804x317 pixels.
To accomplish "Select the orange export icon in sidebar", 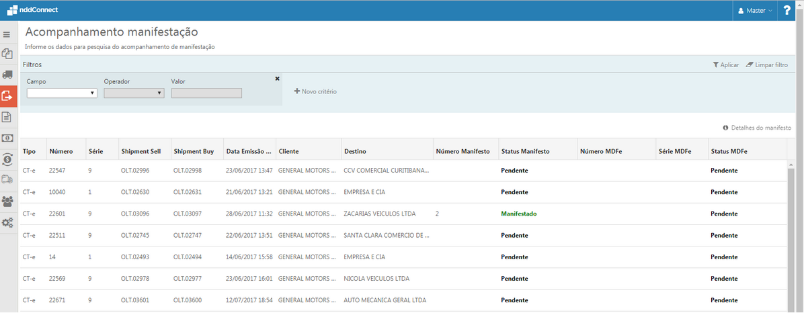I will click(8, 96).
